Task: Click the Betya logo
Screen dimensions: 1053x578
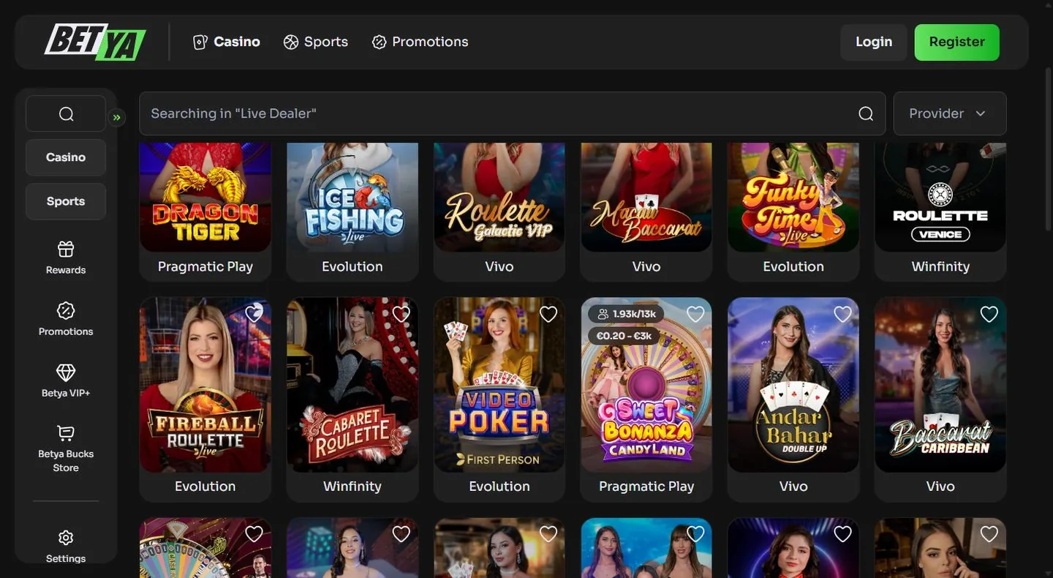Action: coord(95,42)
